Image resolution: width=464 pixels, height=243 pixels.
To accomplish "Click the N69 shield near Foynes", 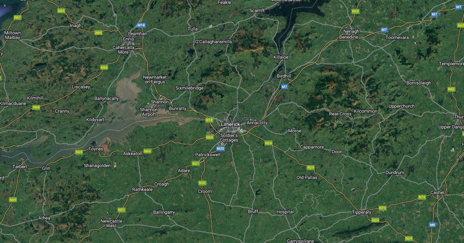I will (x=79, y=152).
